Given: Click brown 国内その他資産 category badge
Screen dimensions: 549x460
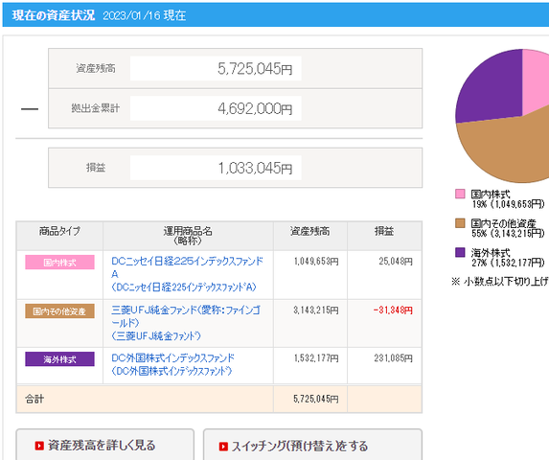Looking at the screenshot, I should pyautogui.click(x=59, y=310).
